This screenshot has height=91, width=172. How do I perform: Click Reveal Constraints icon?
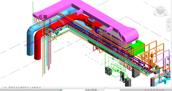pos(39,87)
